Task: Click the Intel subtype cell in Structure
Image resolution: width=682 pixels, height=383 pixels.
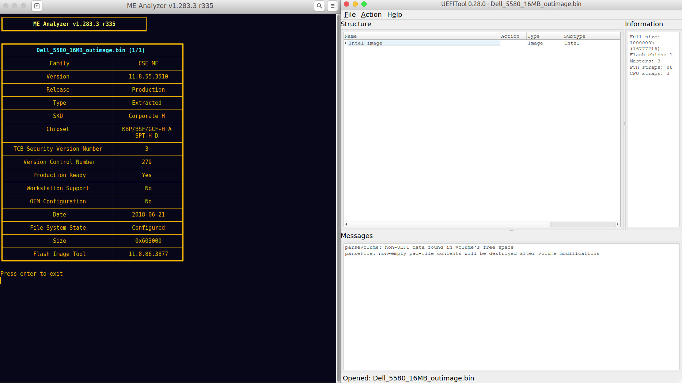Action: point(572,43)
